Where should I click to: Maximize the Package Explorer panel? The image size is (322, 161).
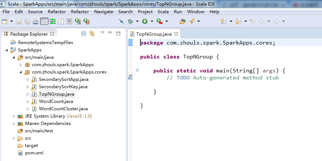(118, 33)
